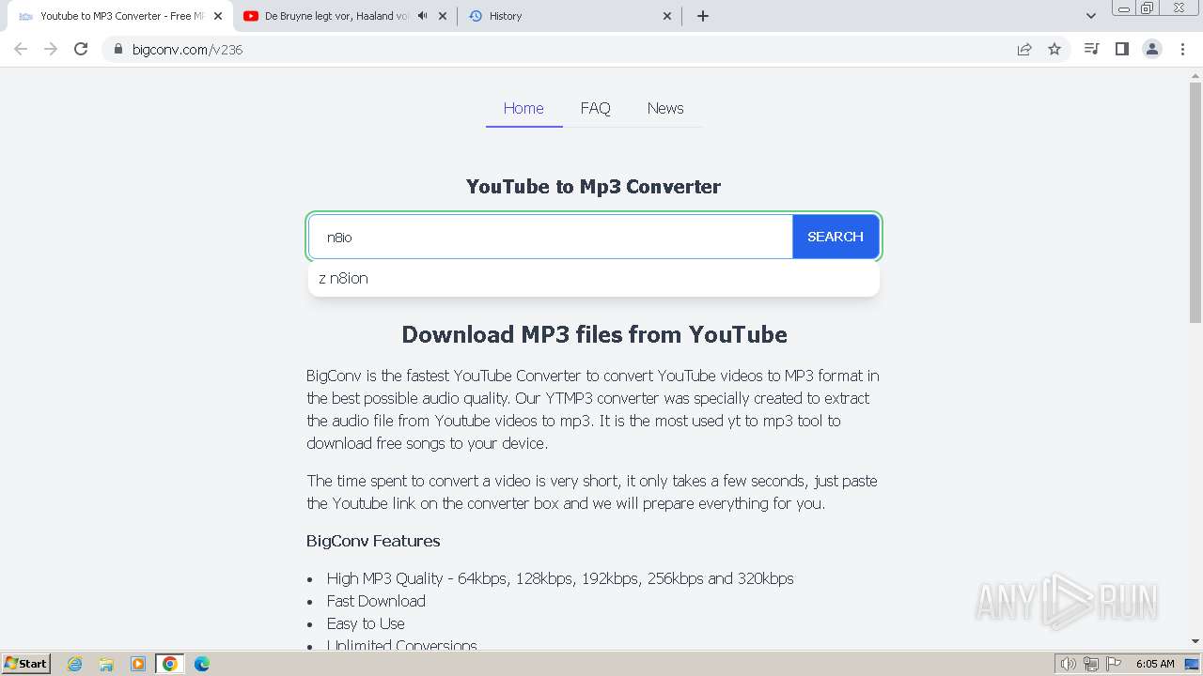Open the Action Center flag icon

1114,664
